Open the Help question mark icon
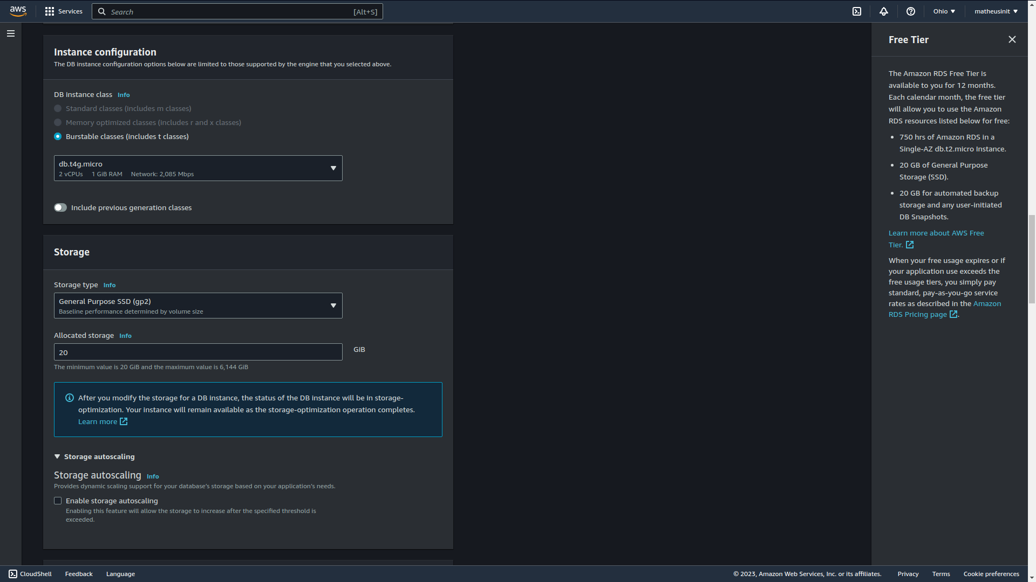 pos(911,11)
